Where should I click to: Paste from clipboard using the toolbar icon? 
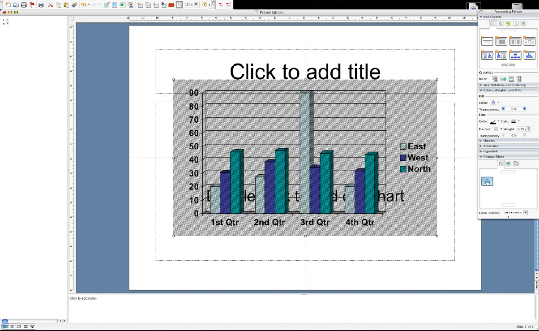pyautogui.click(x=66, y=4)
